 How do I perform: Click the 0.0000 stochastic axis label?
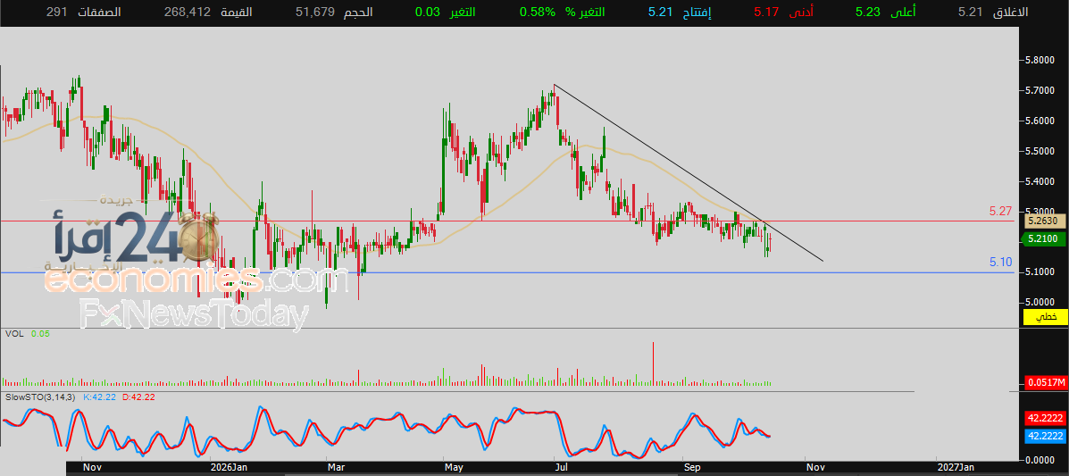pyautogui.click(x=1040, y=460)
